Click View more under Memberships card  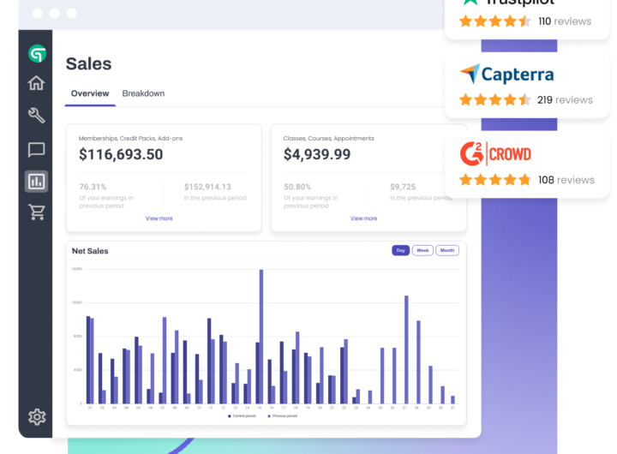(159, 218)
